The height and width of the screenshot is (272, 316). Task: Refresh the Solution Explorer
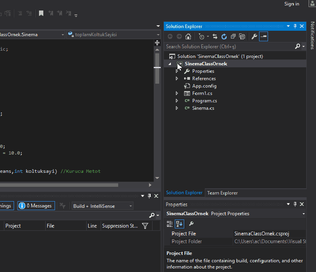pyautogui.click(x=224, y=37)
